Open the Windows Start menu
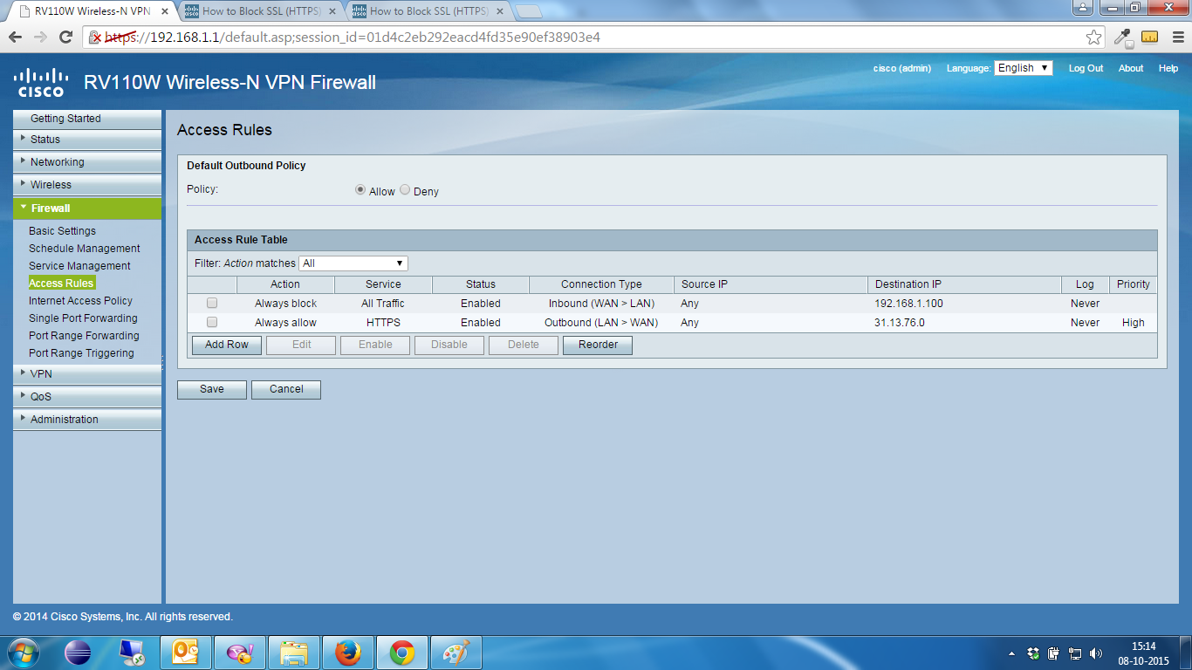 23,653
